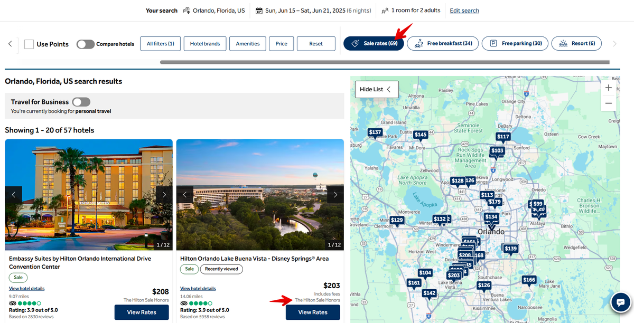The width and height of the screenshot is (634, 323).
Task: Select the $132 map price marker
Action: (440, 220)
